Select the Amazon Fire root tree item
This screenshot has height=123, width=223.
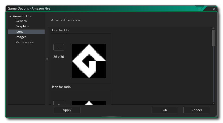22,16
